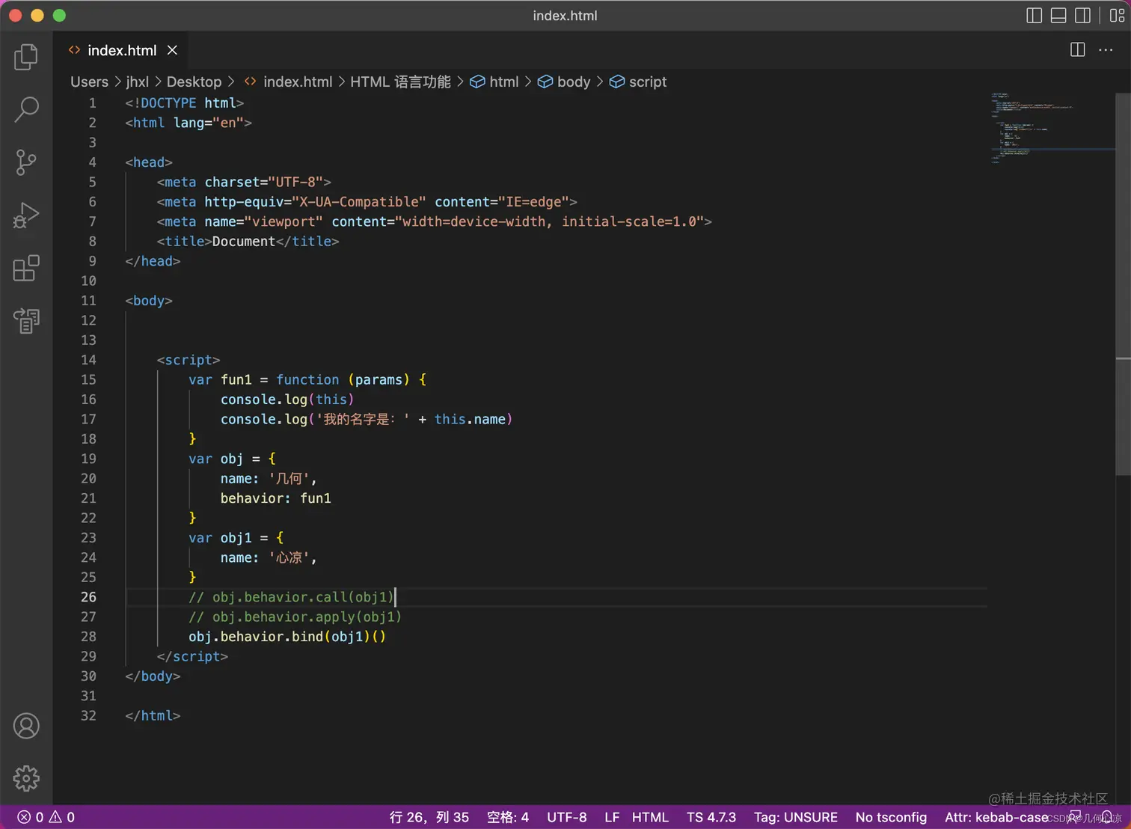Click the Users breadcrumb
The height and width of the screenshot is (829, 1131).
point(89,82)
